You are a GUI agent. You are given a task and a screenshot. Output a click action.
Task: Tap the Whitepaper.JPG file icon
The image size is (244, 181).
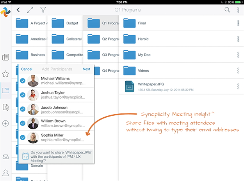click(x=130, y=86)
